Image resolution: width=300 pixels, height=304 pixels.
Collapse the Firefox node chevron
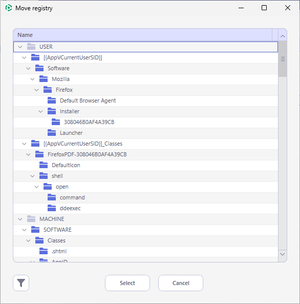(x=36, y=90)
